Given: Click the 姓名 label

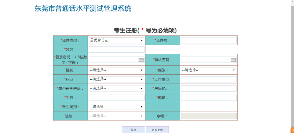Looking at the screenshot, I should [x=70, y=50].
